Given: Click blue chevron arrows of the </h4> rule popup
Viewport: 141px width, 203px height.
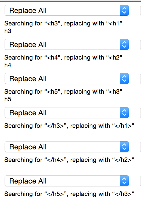Looking at the screenshot, I should [124, 147].
